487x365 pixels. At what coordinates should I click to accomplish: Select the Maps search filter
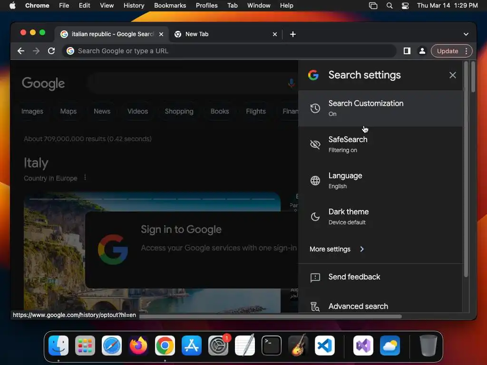click(x=68, y=111)
